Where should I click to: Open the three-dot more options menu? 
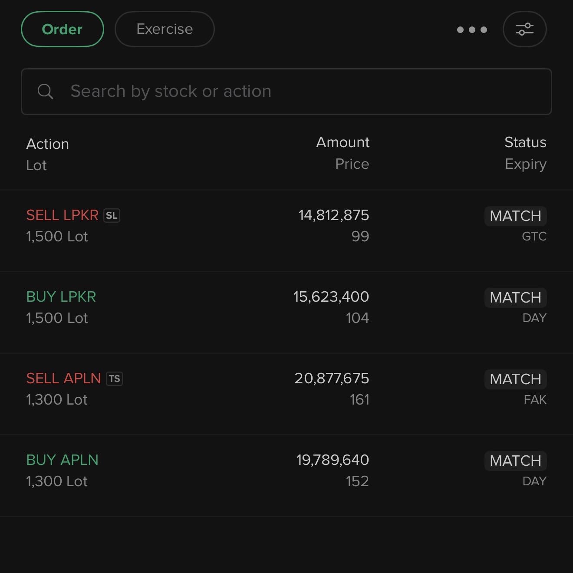tap(472, 30)
